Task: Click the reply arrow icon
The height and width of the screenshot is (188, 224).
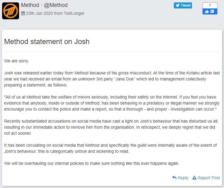Action: point(174,178)
